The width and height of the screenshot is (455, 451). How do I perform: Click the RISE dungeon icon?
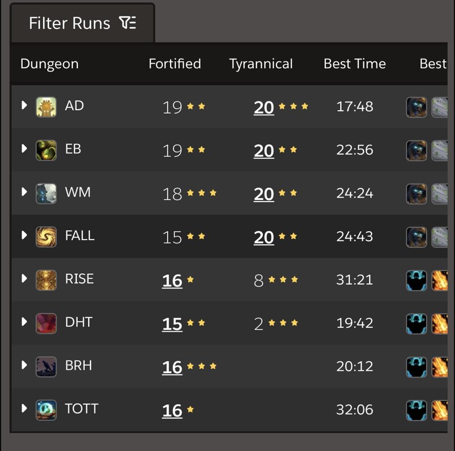tap(46, 280)
